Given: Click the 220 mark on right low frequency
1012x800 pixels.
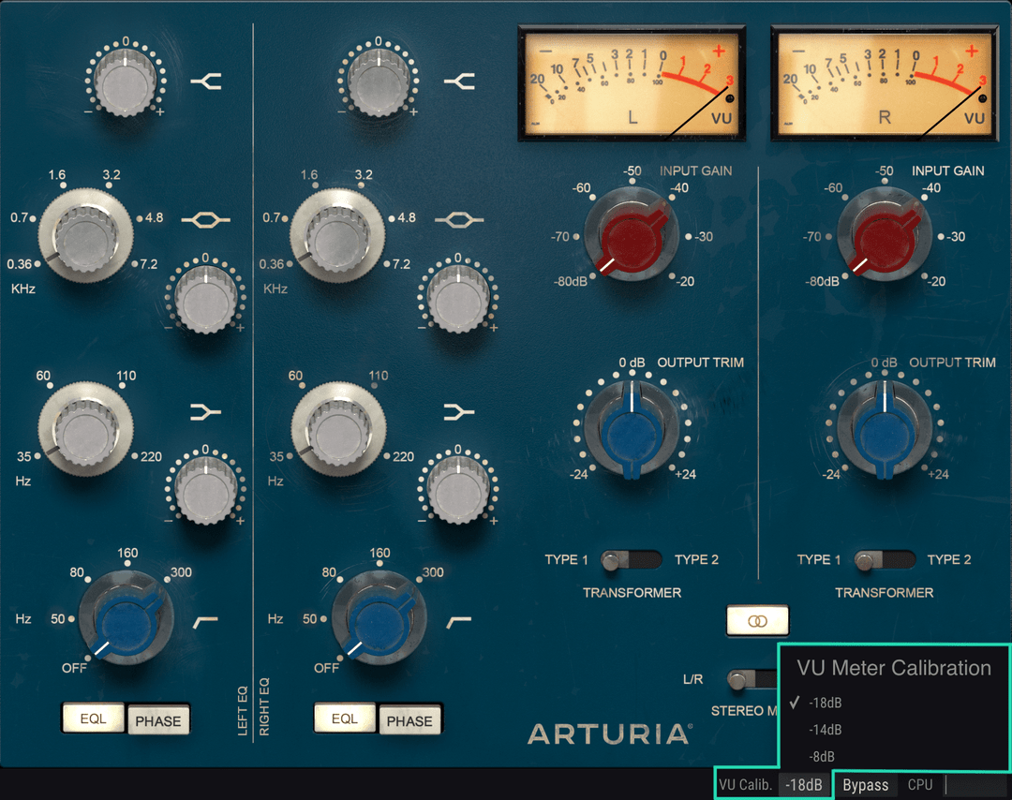Looking at the screenshot, I should point(403,457).
